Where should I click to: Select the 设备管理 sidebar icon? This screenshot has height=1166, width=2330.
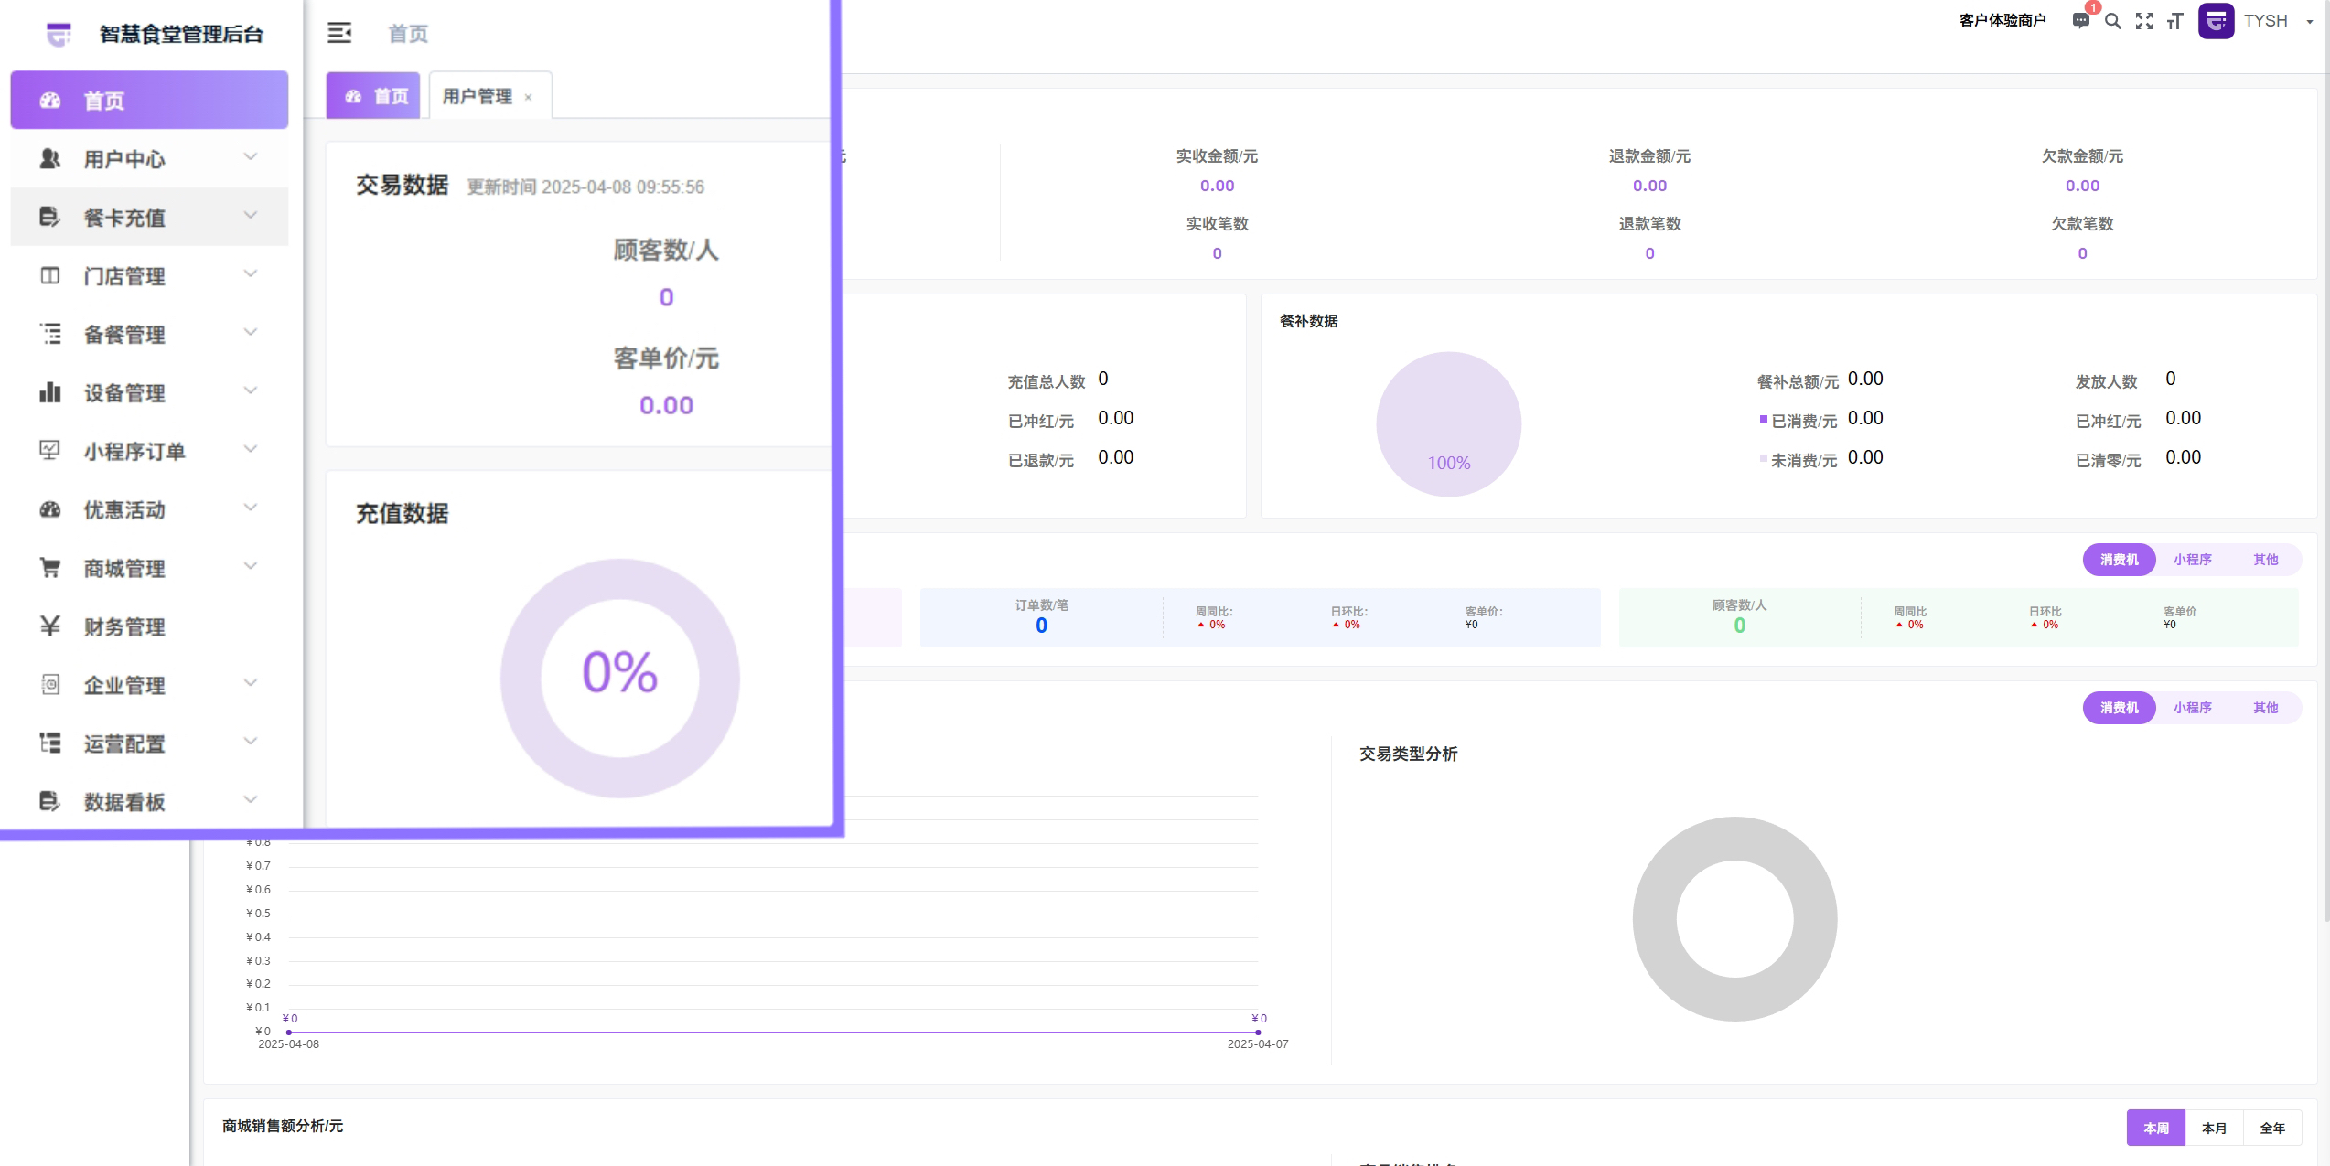50,393
